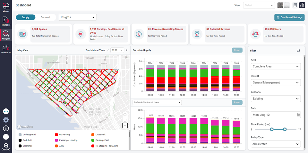Open the Insights dropdown
This screenshot has height=153, width=308.
click(78, 17)
